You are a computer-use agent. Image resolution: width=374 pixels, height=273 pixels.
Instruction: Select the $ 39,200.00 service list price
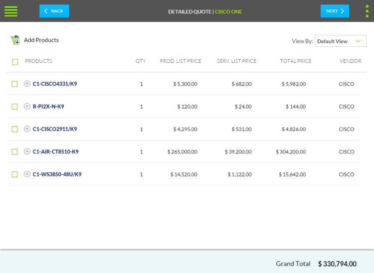(x=238, y=152)
